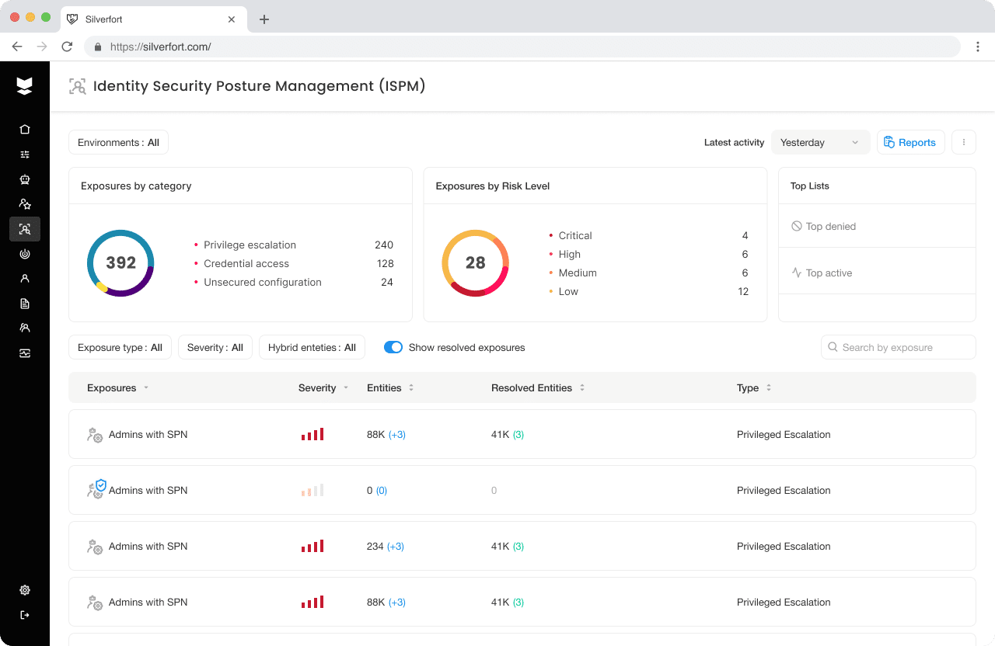995x646 pixels.
Task: Open the single user sidebar icon
Action: click(x=25, y=279)
